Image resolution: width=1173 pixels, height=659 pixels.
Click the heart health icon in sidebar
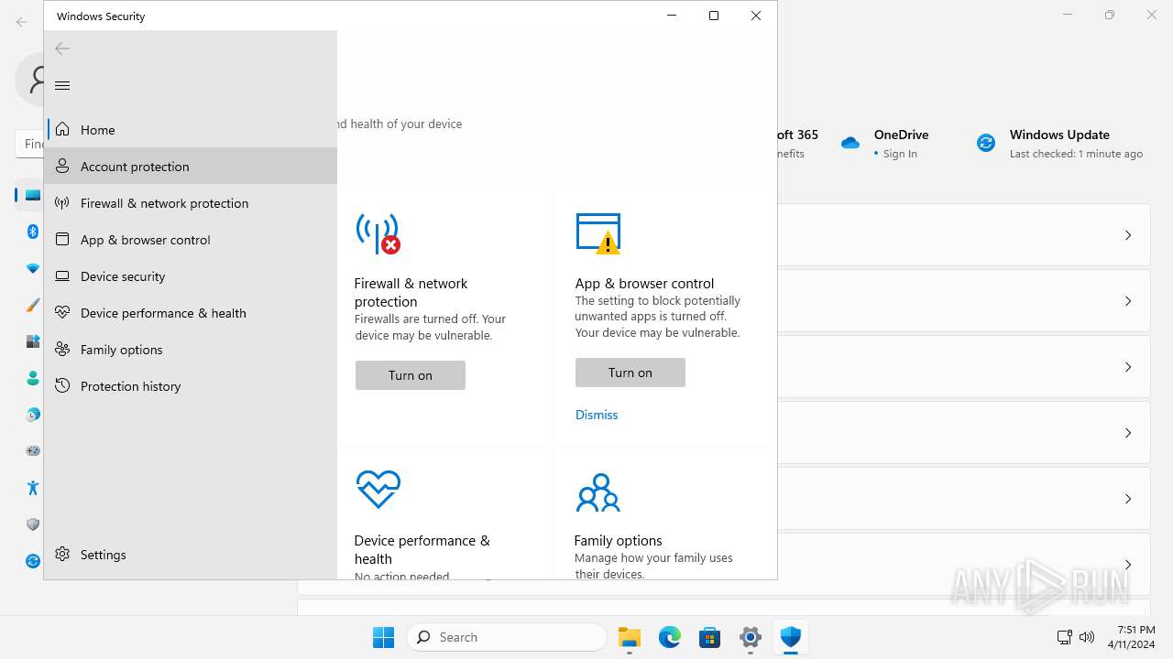(62, 313)
